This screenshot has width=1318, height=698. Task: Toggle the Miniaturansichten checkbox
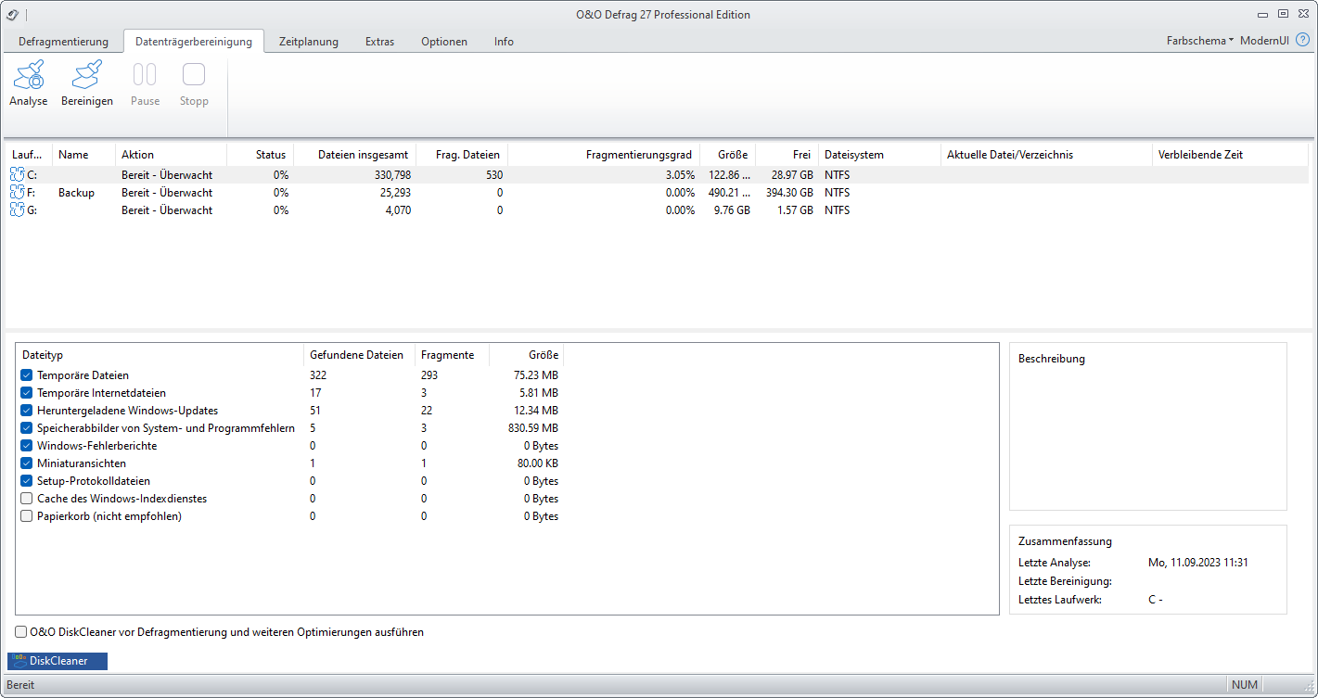(27, 463)
